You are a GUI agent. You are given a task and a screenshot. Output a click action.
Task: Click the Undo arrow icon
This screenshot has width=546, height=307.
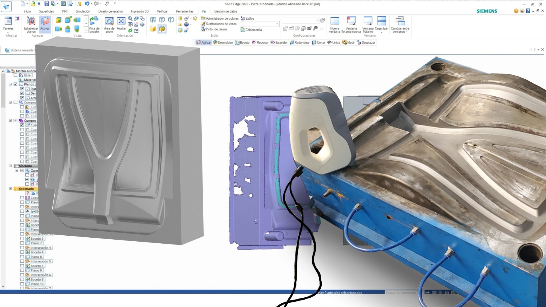(87, 4)
